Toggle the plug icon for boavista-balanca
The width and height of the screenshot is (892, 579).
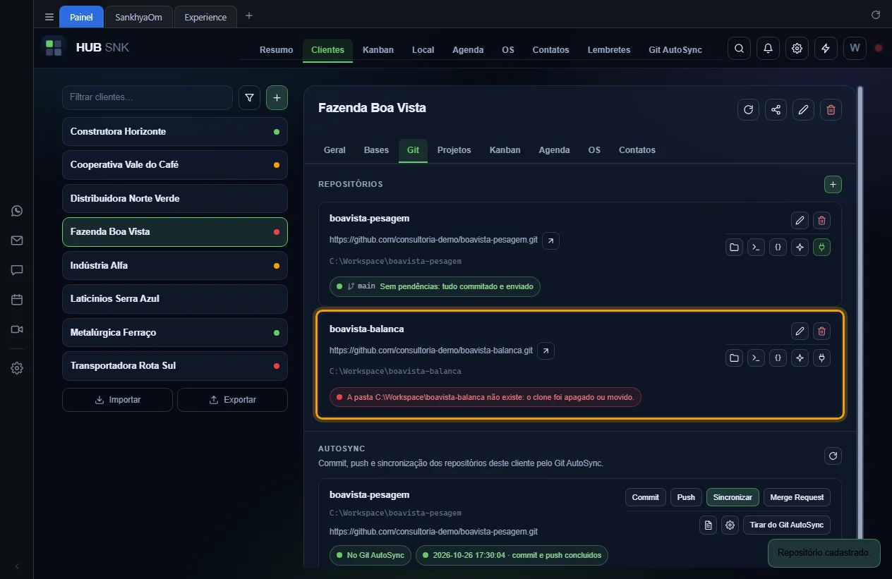point(821,358)
